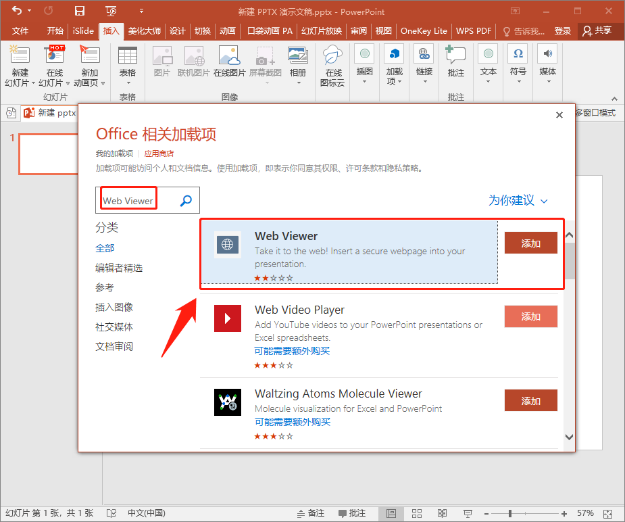Switch to Normal view in status bar
625x522 pixels.
391,513
